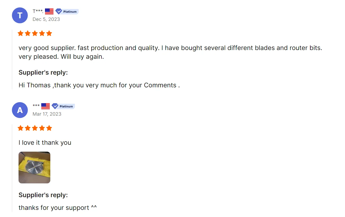
Task: Click US flag beside the Mar 17 reviewer
Action: [x=46, y=106]
